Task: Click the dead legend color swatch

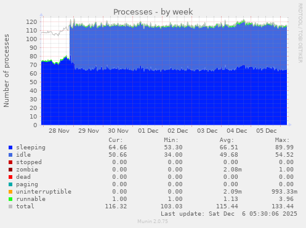Action: point(10,177)
